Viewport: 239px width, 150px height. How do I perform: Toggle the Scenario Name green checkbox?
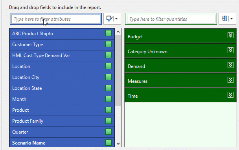[108, 143]
